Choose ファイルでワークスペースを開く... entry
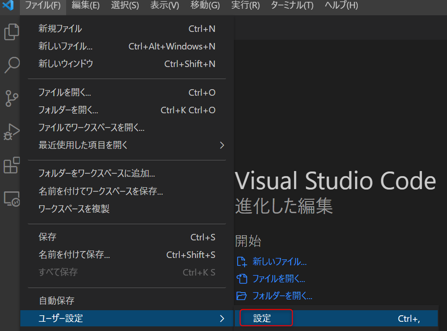Image resolution: width=447 pixels, height=331 pixels. click(127, 128)
